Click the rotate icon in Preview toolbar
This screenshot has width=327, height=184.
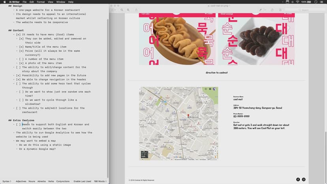click(x=273, y=9)
